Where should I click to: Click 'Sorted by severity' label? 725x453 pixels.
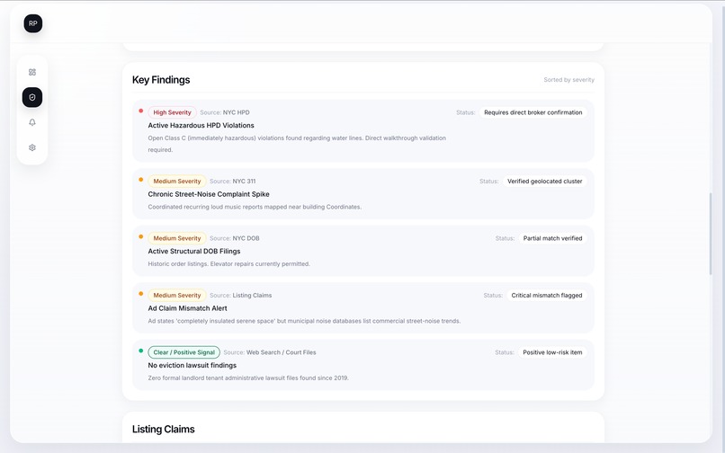click(568, 79)
